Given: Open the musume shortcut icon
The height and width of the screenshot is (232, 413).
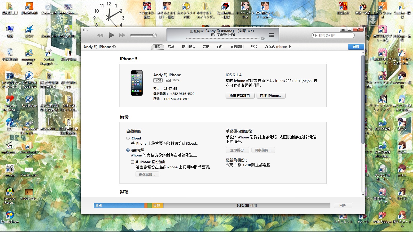Looking at the screenshot, I should coord(402,80).
